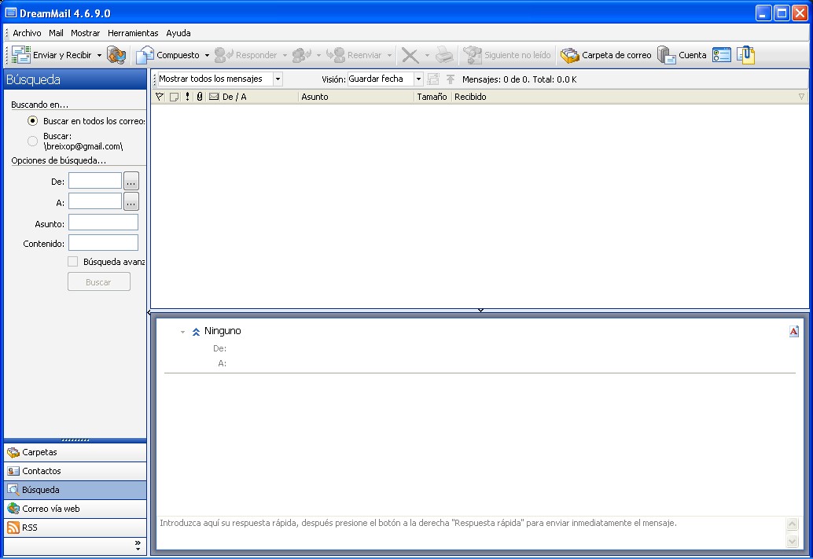
Task: Click the reply-to-all toolbar icon
Action: [x=302, y=54]
